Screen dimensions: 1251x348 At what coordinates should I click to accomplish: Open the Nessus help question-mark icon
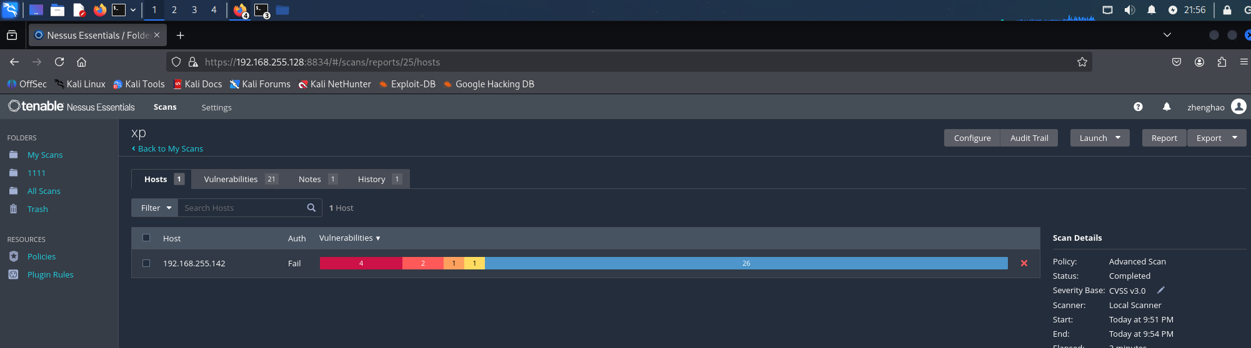click(x=1138, y=107)
